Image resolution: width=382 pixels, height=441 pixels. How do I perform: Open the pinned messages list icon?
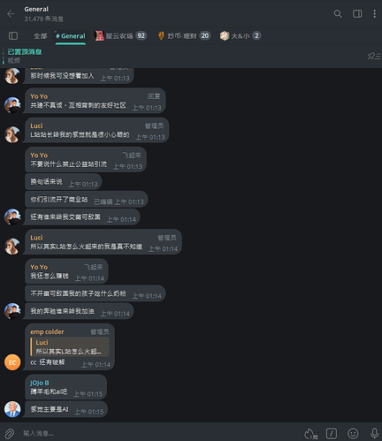[x=374, y=56]
